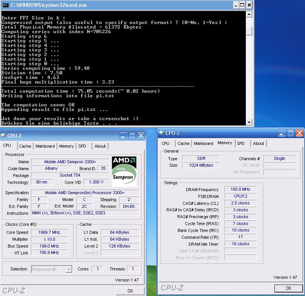Click the processor Name field value
This screenshot has height=296, width=305.
(70, 162)
